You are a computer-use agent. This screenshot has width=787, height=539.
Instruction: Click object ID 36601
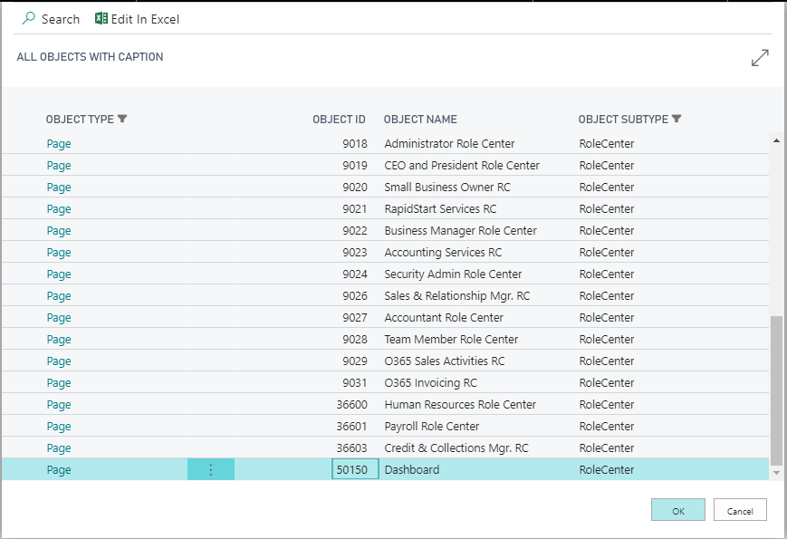pyautogui.click(x=352, y=426)
